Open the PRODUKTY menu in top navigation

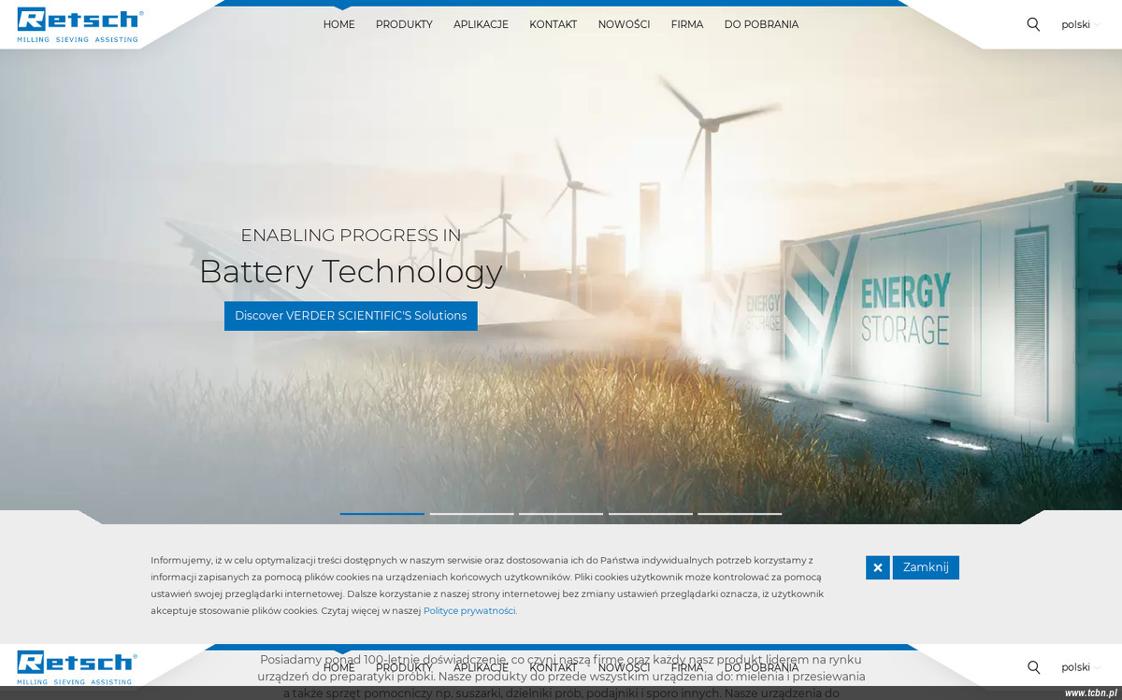coord(404,24)
